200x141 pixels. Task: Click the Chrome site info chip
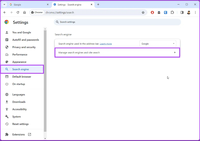pyautogui.click(x=37, y=13)
